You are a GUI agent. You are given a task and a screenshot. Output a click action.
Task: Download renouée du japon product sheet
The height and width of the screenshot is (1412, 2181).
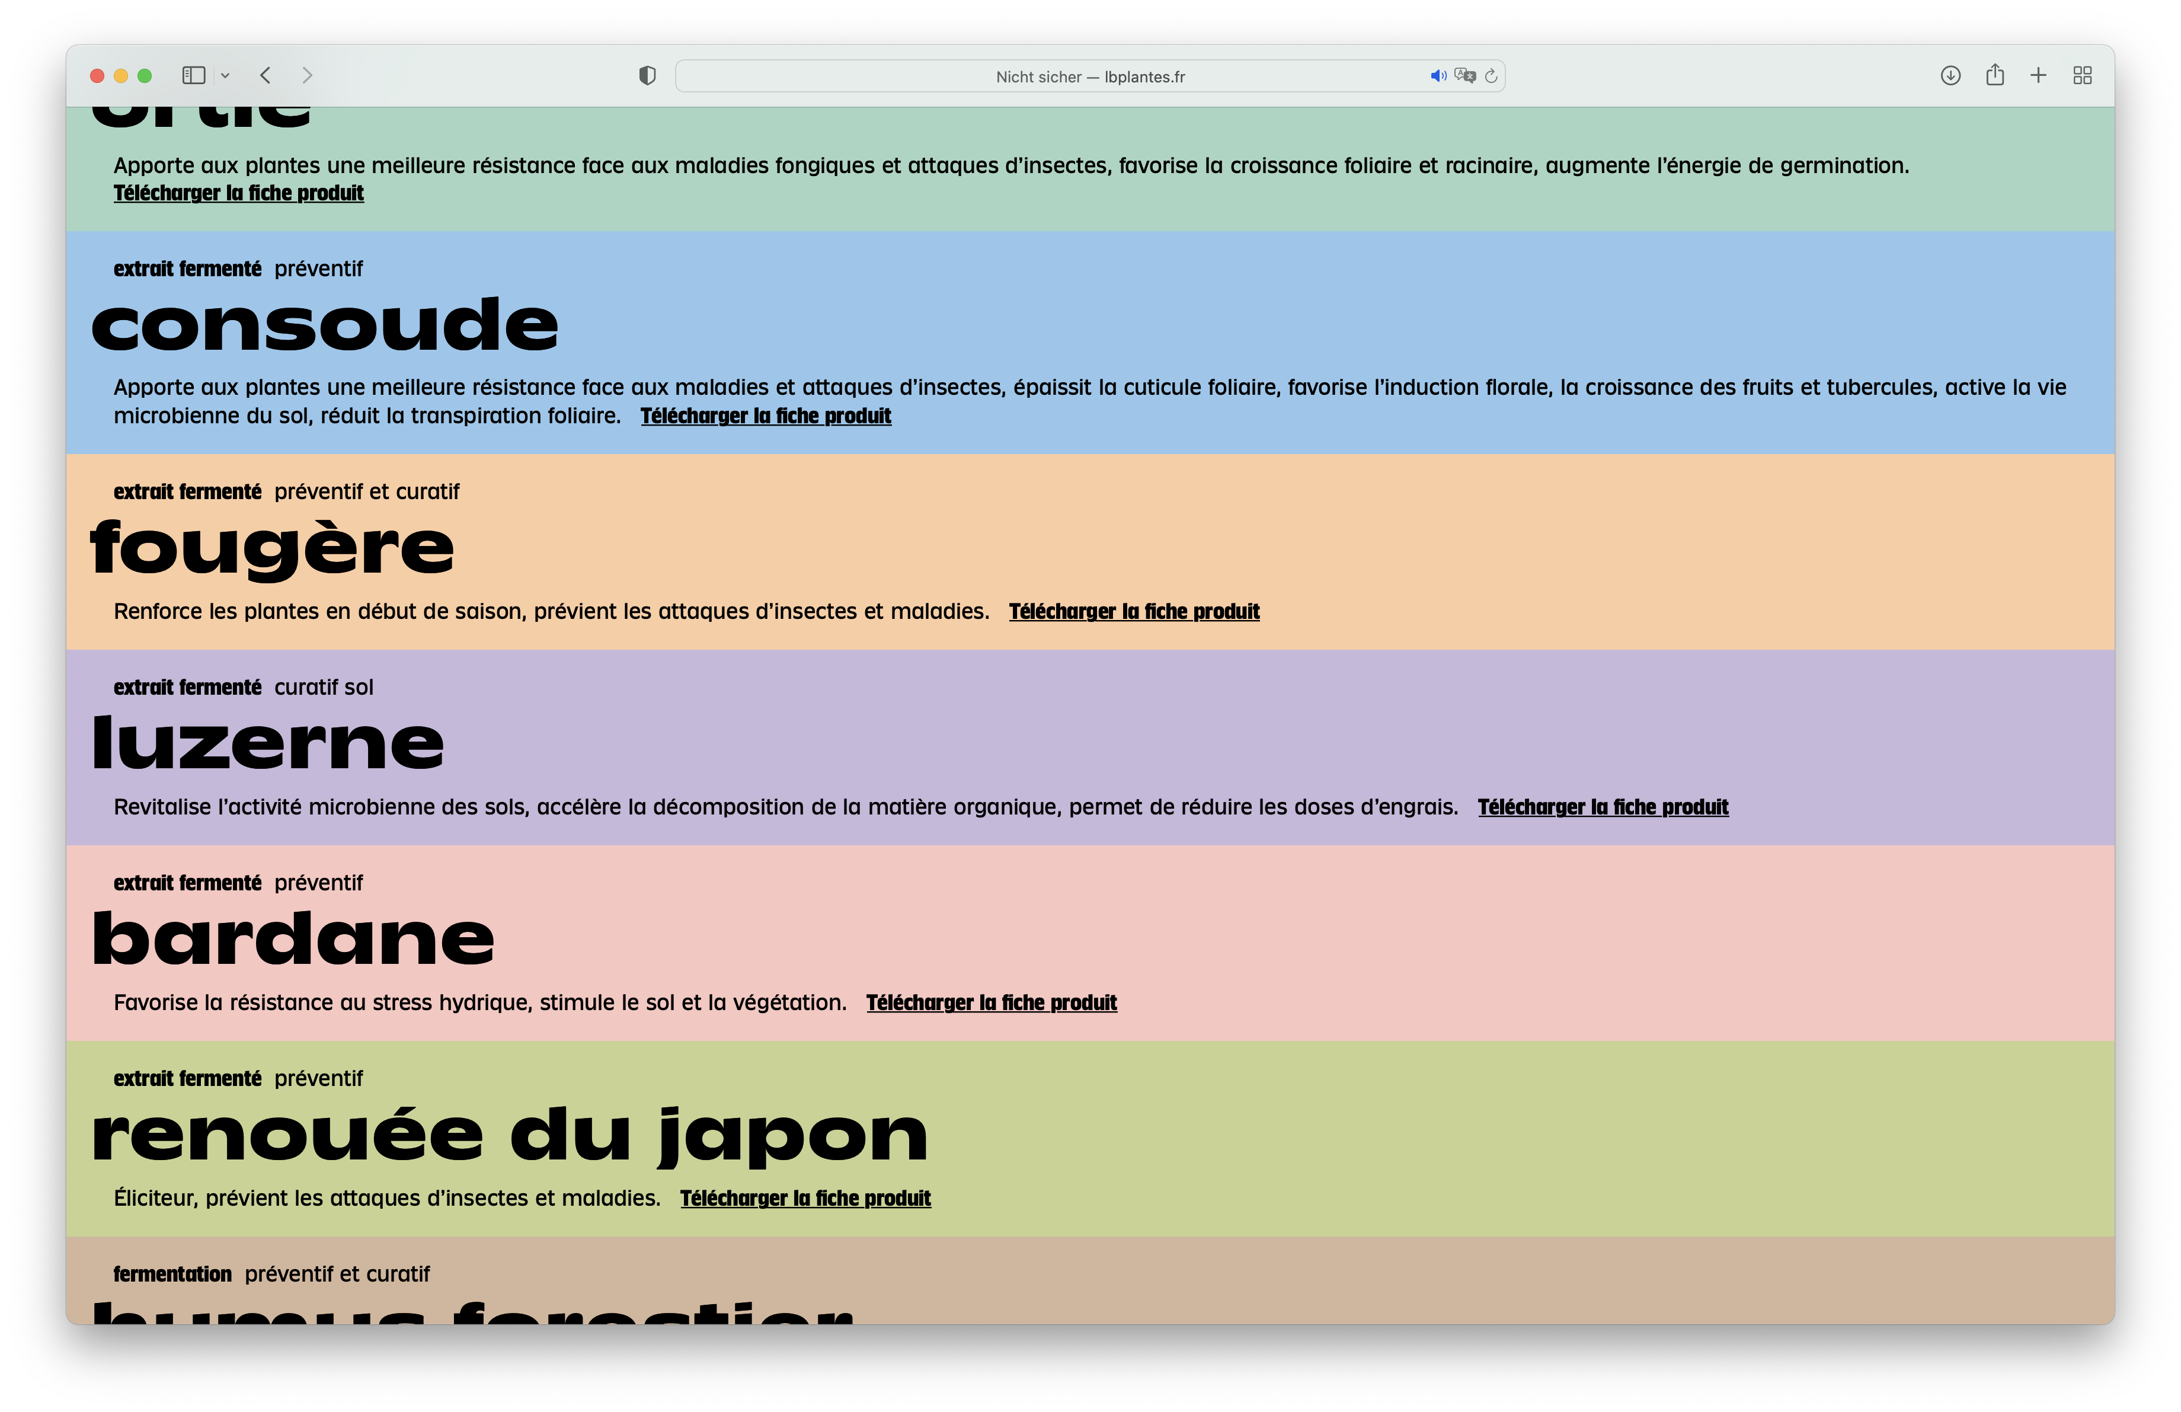click(x=805, y=1199)
